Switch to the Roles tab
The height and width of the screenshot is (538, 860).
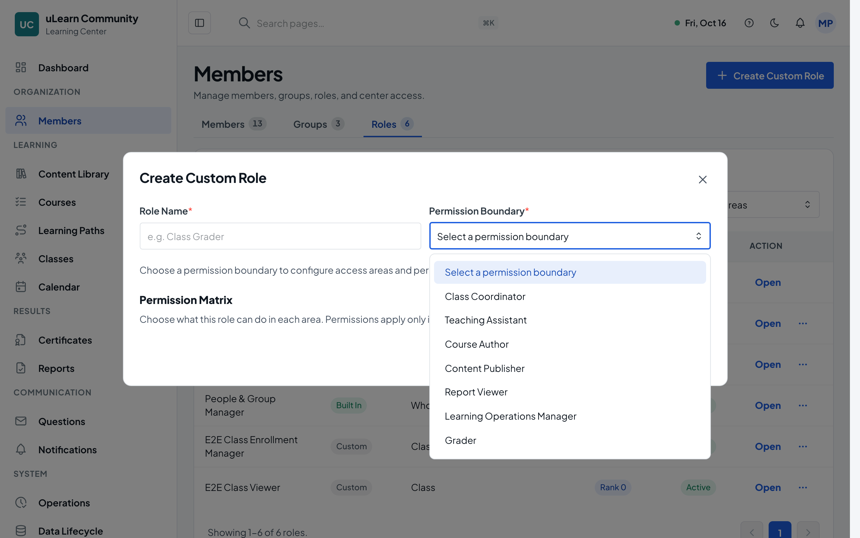[x=392, y=124]
